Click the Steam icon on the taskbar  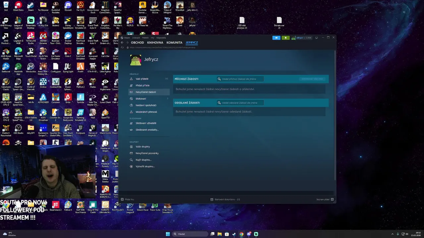tap(234, 234)
